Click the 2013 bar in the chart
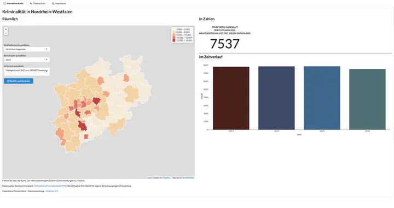This screenshot has width=394, height=208. coord(231,98)
